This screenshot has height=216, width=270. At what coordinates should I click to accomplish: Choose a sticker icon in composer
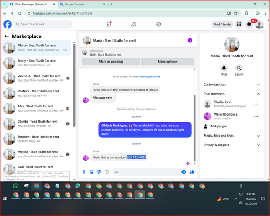pyautogui.click(x=99, y=172)
